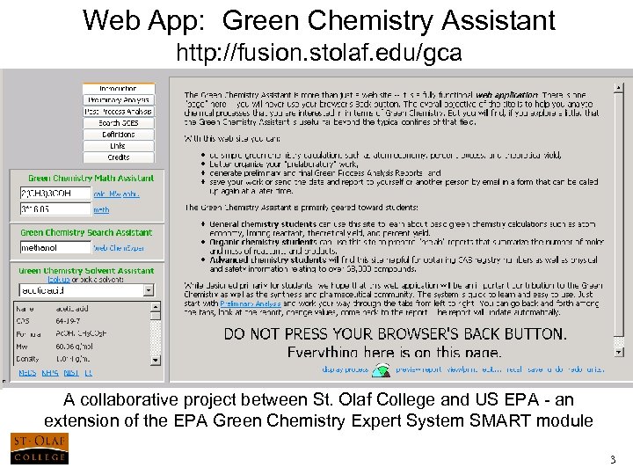Open the Credits tab

coord(119,157)
